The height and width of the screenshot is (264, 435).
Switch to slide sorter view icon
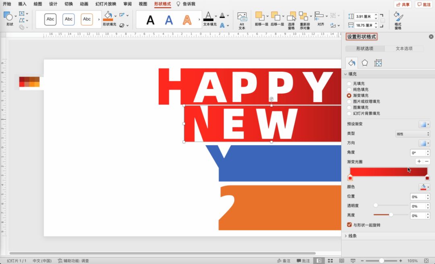click(x=330, y=261)
